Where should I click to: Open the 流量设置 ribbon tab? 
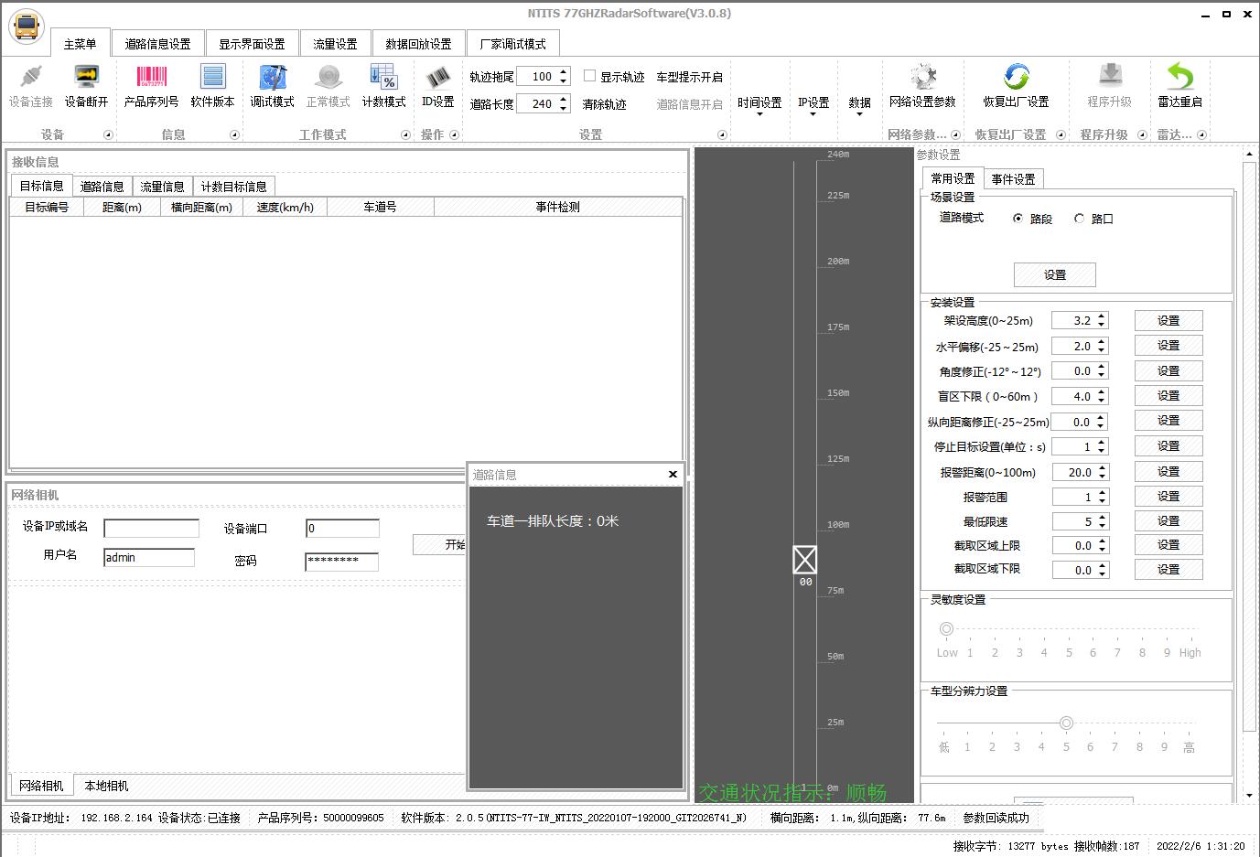[x=335, y=44]
